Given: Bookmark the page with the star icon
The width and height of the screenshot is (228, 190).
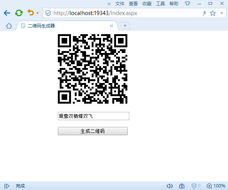Looking at the screenshot, I should point(213,13).
